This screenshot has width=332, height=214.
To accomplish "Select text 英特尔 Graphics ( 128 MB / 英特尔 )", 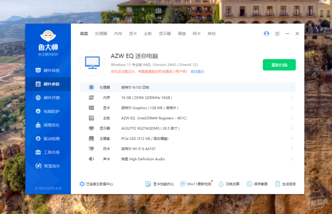I will (x=150, y=108).
